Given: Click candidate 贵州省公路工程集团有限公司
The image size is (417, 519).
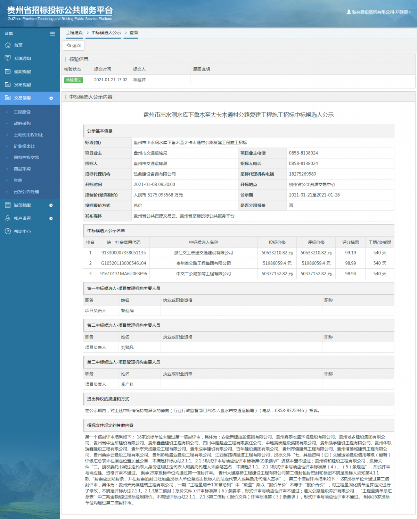Looking at the screenshot, I should tap(204, 263).
